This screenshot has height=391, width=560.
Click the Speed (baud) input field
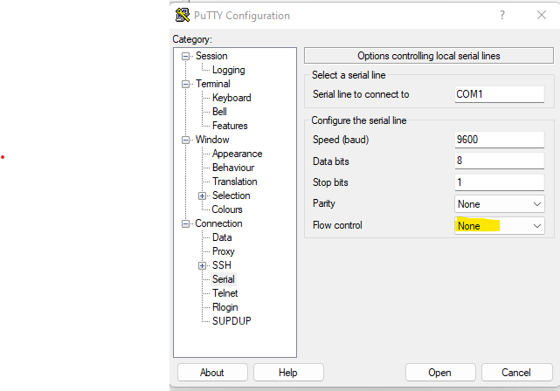coord(499,140)
